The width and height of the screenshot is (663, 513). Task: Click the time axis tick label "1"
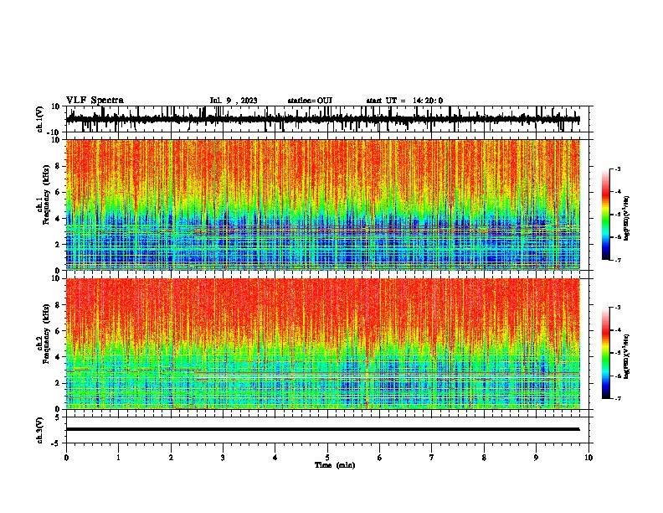click(x=118, y=458)
